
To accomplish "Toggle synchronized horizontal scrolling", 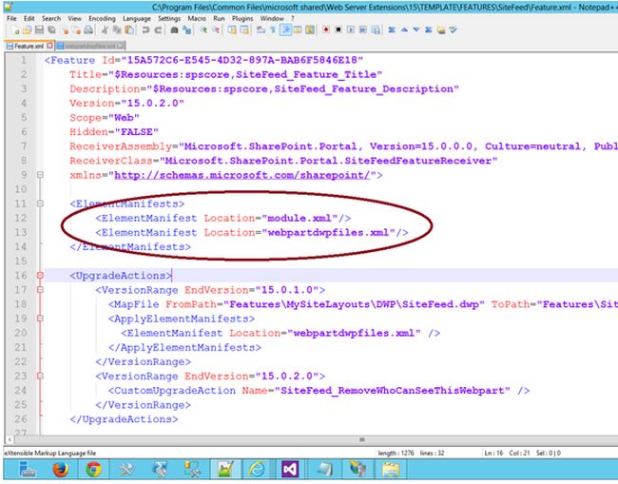I will tap(244, 30).
